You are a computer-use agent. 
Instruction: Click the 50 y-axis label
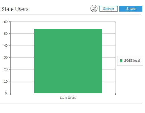[x=6, y=34]
